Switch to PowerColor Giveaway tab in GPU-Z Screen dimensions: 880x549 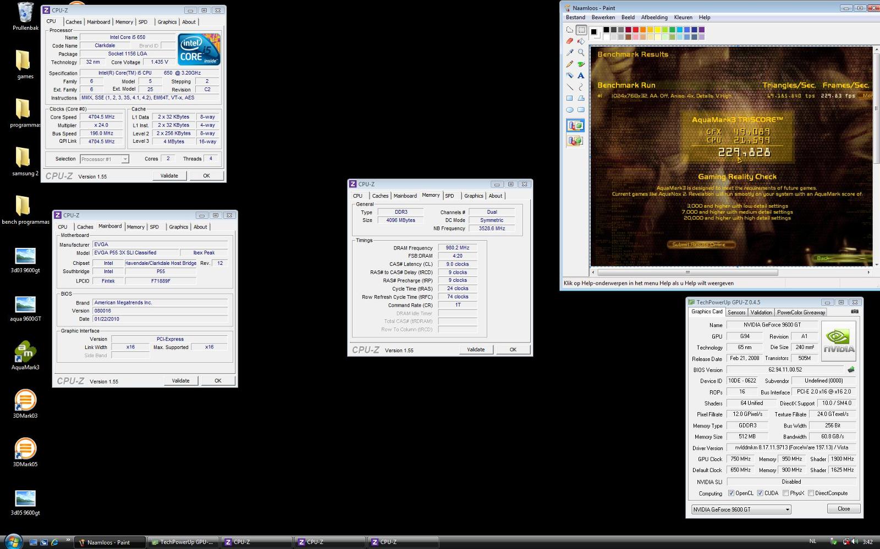[801, 312]
